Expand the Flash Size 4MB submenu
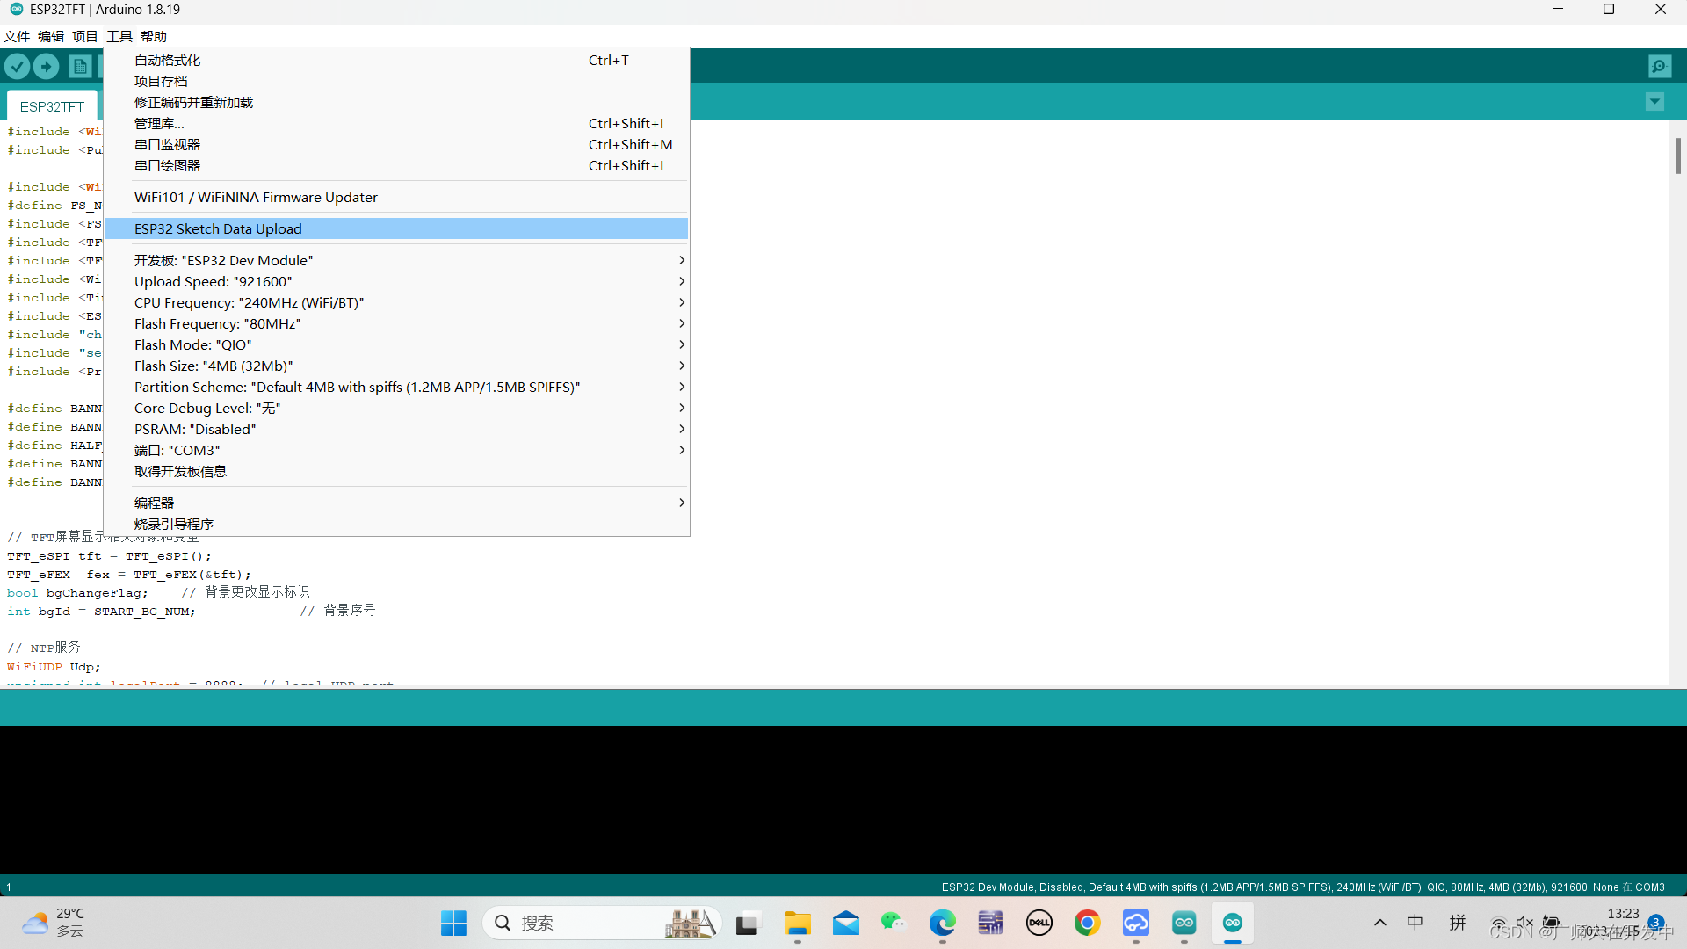Image resolution: width=1687 pixels, height=949 pixels. (396, 366)
